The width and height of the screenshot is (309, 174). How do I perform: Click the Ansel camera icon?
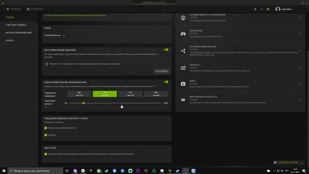[183, 84]
